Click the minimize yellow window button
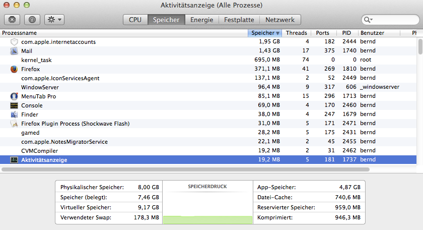Image resolution: width=423 pixels, height=230 pixels. click(17, 5)
